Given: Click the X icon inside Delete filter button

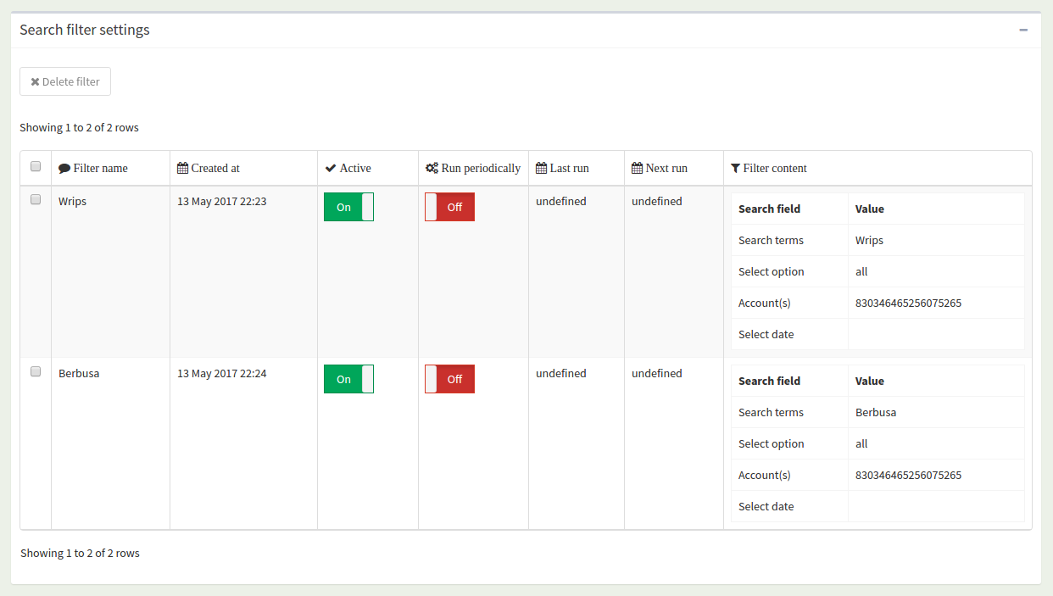Looking at the screenshot, I should 35,81.
